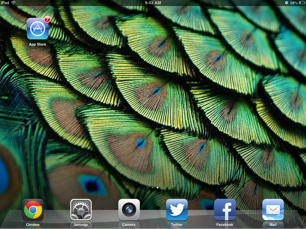Tap the Wi-Fi signal icon in status bar
This screenshot has width=306, height=229.
(13, 3)
